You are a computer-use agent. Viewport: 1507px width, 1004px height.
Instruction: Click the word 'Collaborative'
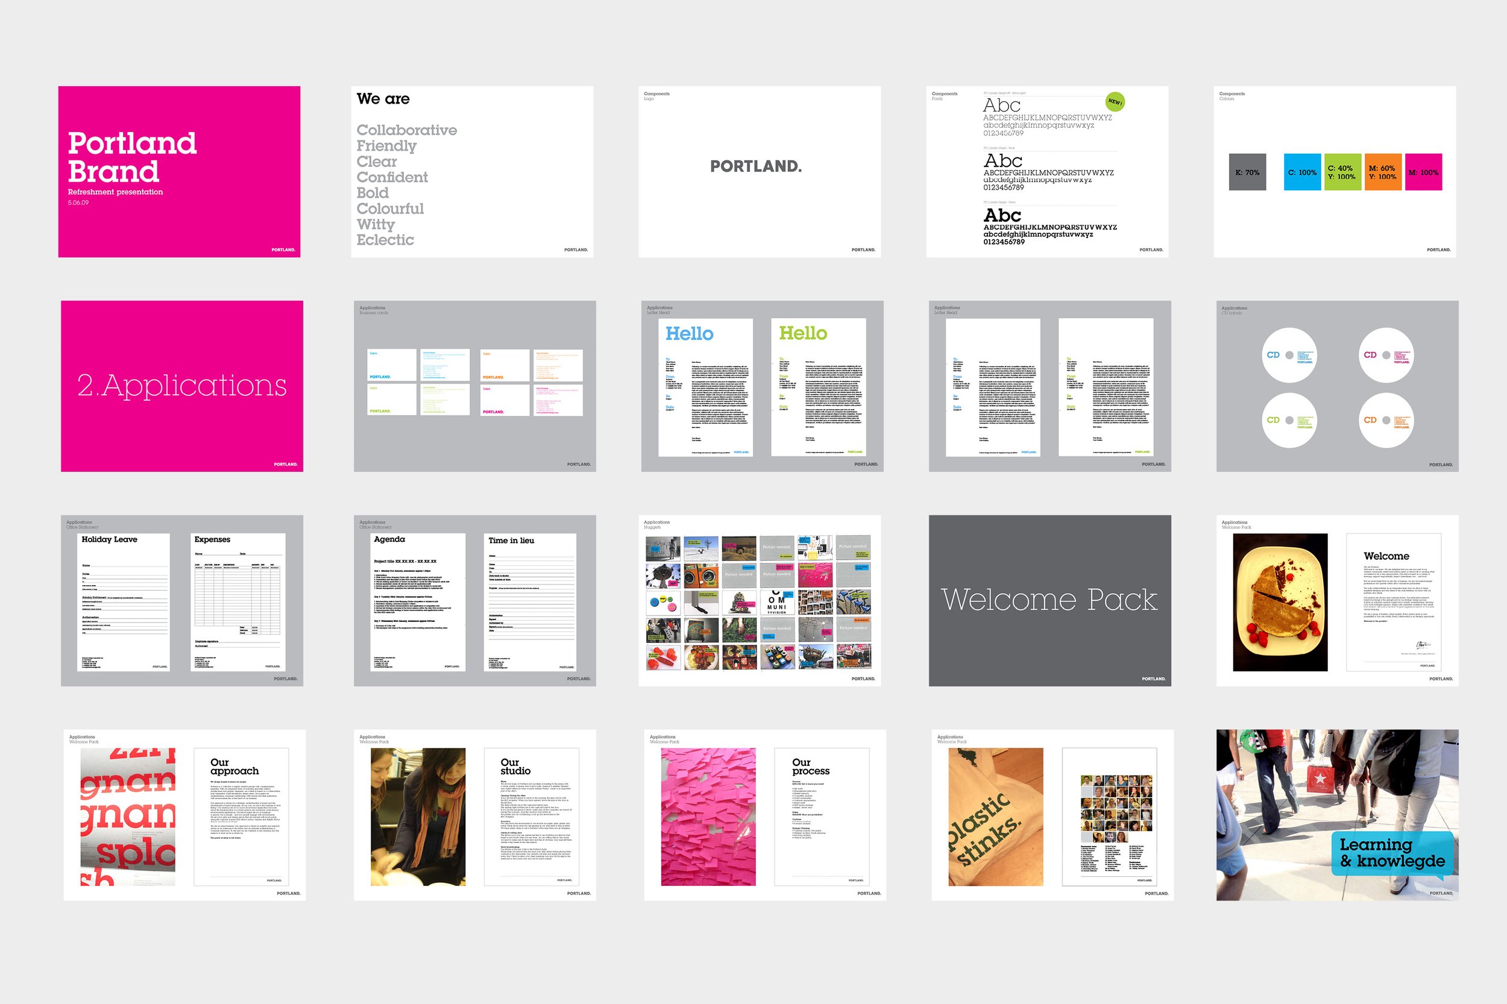(407, 130)
